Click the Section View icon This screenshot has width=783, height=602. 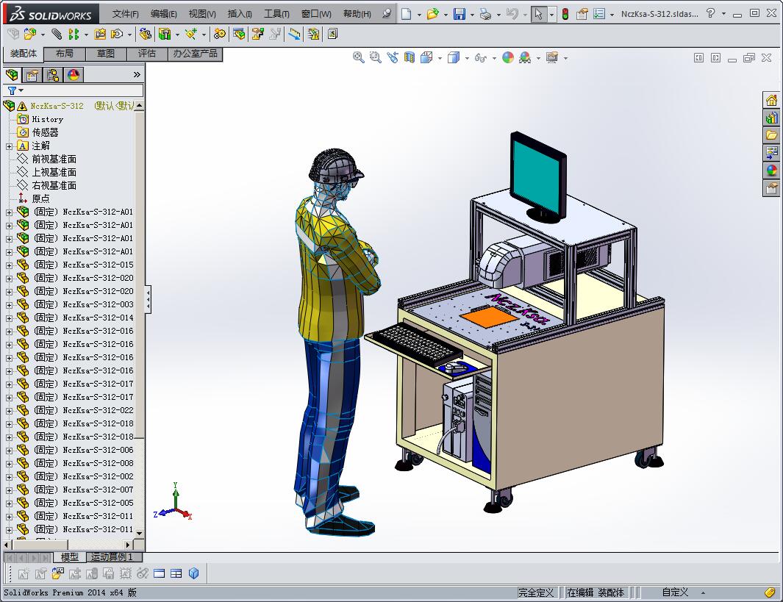[410, 58]
